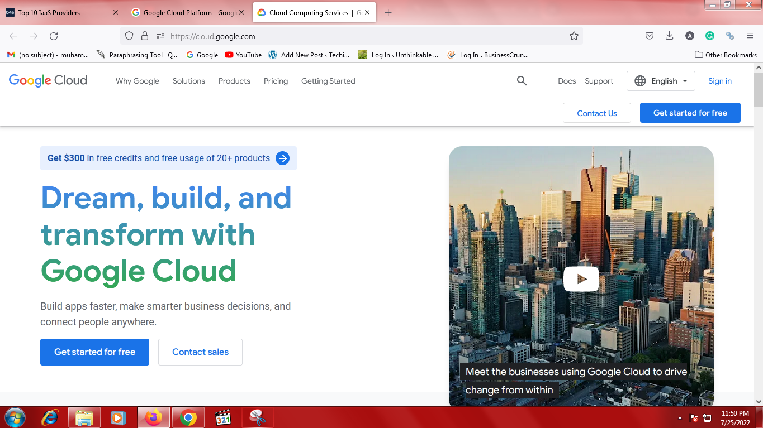Bookmark this page with the star icon
The image size is (763, 428).
(574, 36)
